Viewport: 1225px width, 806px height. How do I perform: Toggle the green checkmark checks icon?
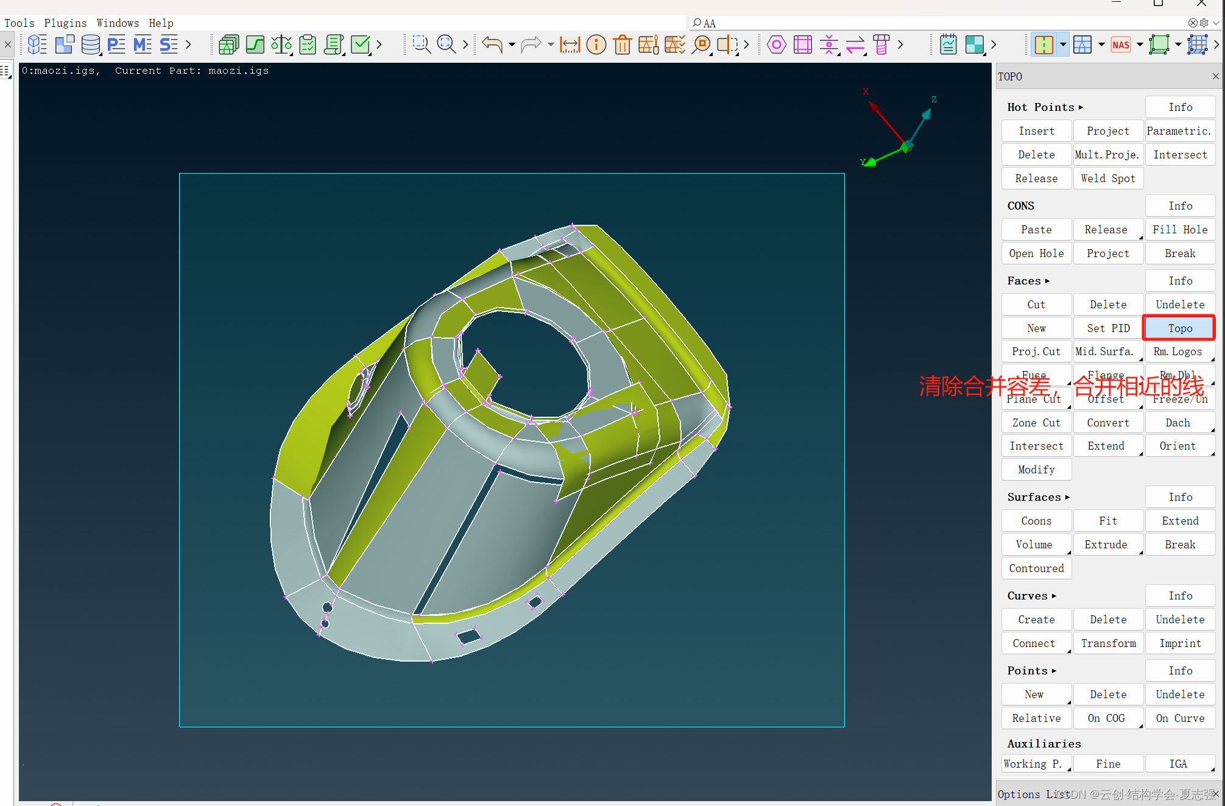(361, 44)
